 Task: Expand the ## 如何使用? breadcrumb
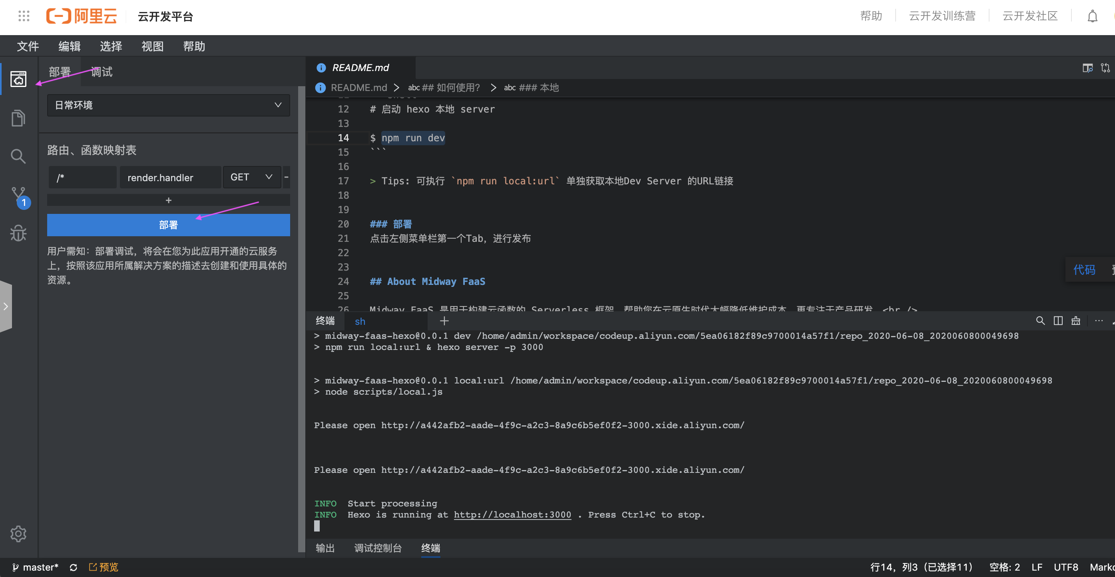[444, 88]
